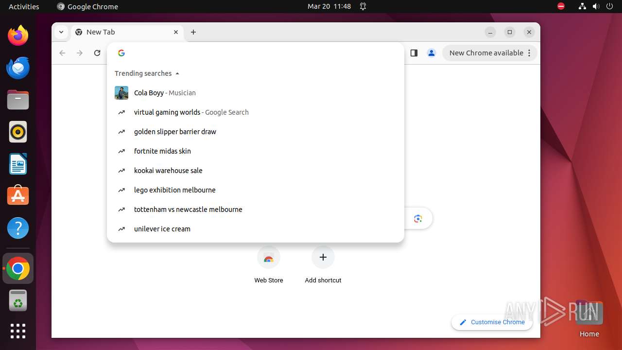The height and width of the screenshot is (350, 622).
Task: Click the red do-not-disturb indicator icon
Action: 561,6
